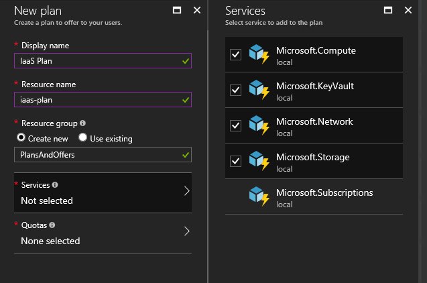Uncheck the Microsoft.KeyVault checkbox
This screenshot has height=283, width=427.
click(235, 90)
